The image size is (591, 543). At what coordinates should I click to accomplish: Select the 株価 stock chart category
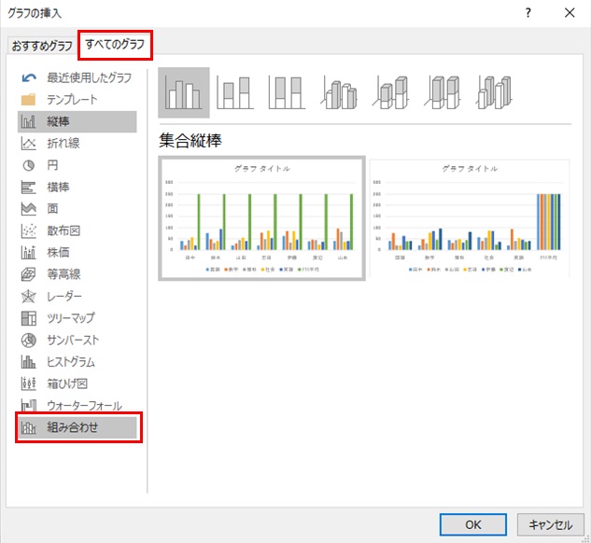click(x=77, y=253)
